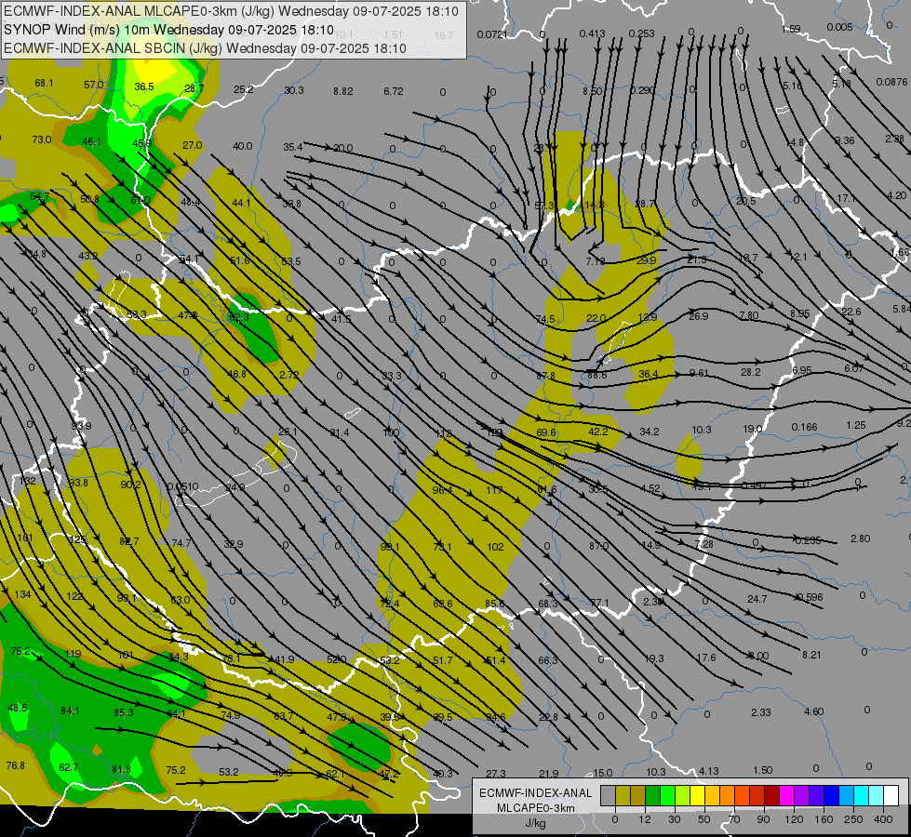
Task: Click the 36.5 value on the yellow patch
Action: point(144,86)
